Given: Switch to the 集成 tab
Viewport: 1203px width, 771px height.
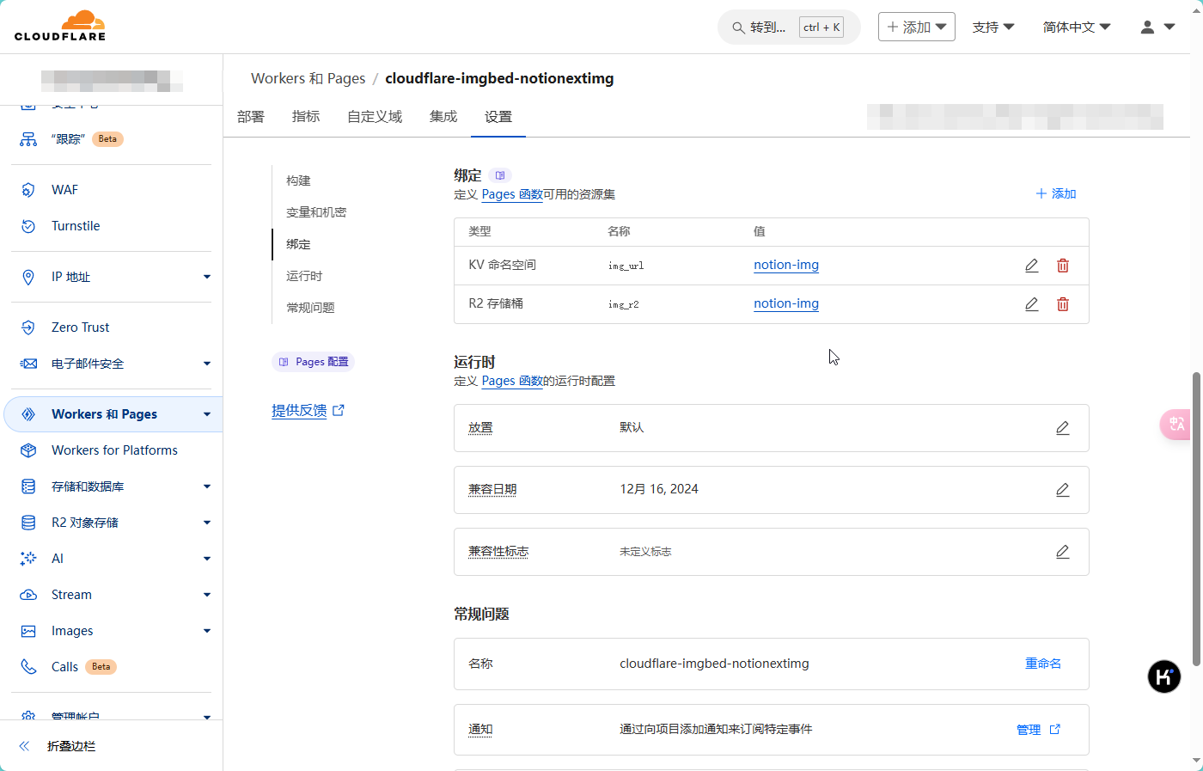Looking at the screenshot, I should tap(443, 117).
